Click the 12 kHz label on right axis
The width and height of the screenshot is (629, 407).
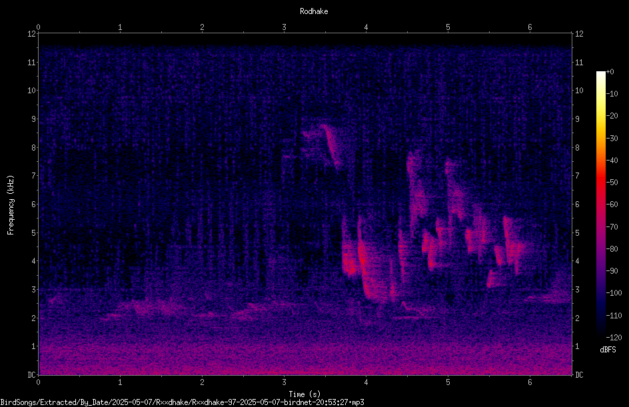click(579, 34)
